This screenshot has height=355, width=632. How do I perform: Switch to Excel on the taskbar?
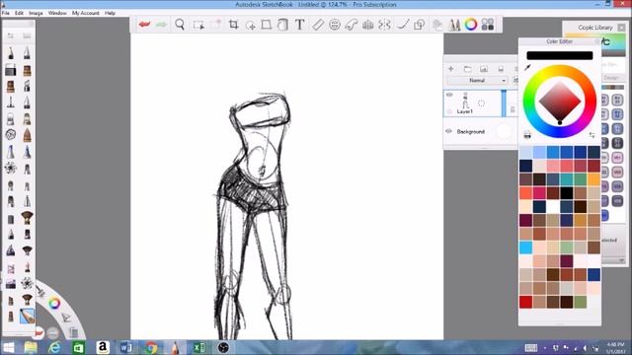point(199,347)
